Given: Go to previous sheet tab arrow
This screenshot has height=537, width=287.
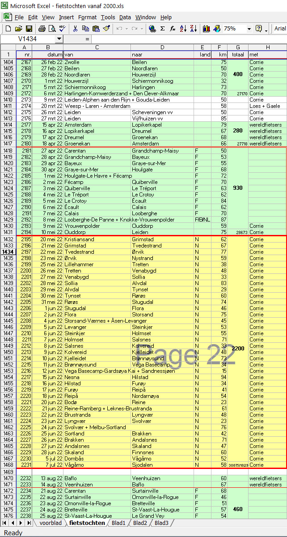Looking at the screenshot, I should pos(13,523).
